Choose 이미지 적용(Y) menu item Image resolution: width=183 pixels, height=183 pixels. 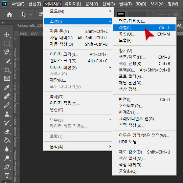pyautogui.click(x=78, y=103)
